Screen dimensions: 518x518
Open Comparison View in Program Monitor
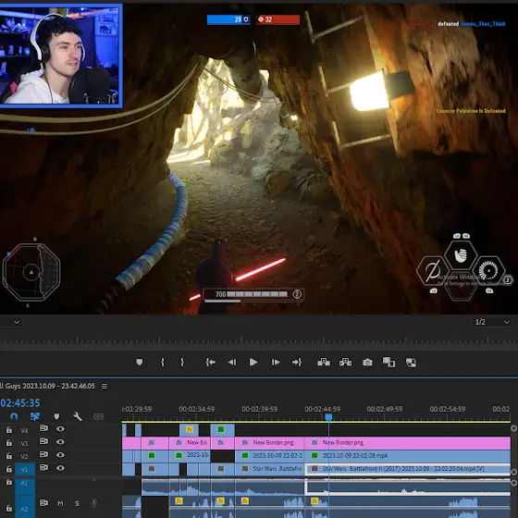coord(388,362)
